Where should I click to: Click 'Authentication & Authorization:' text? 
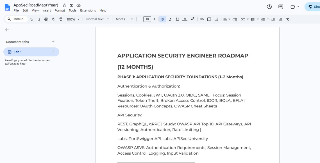tap(149, 86)
